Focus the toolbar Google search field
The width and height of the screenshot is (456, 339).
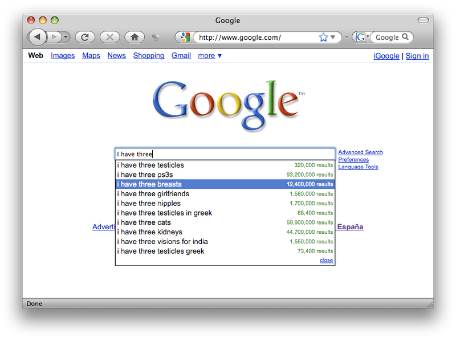pos(387,37)
